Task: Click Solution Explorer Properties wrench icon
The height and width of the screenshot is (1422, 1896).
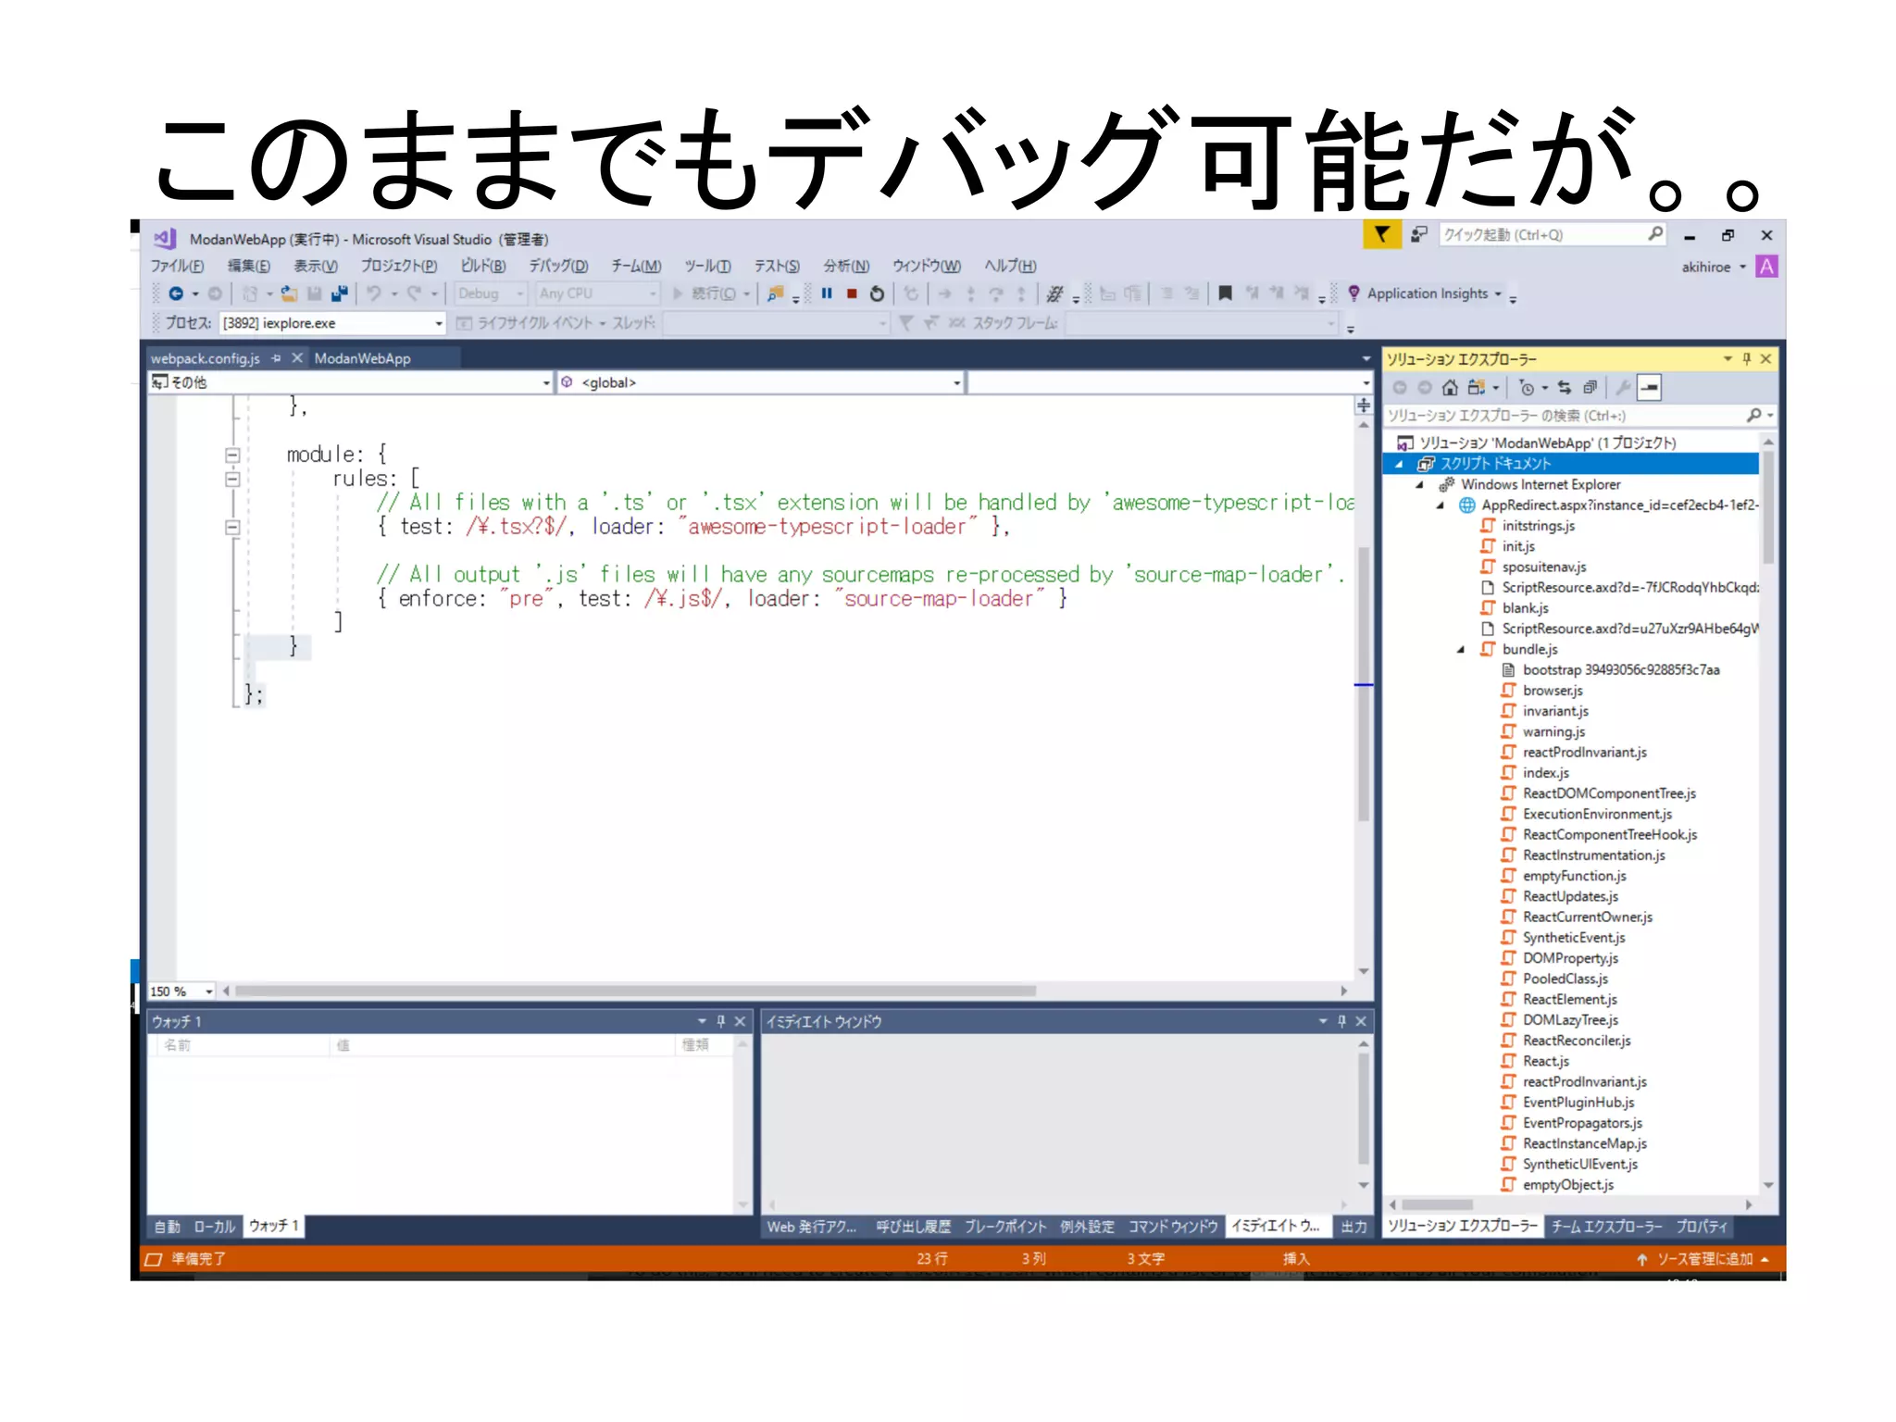Action: [x=1623, y=388]
